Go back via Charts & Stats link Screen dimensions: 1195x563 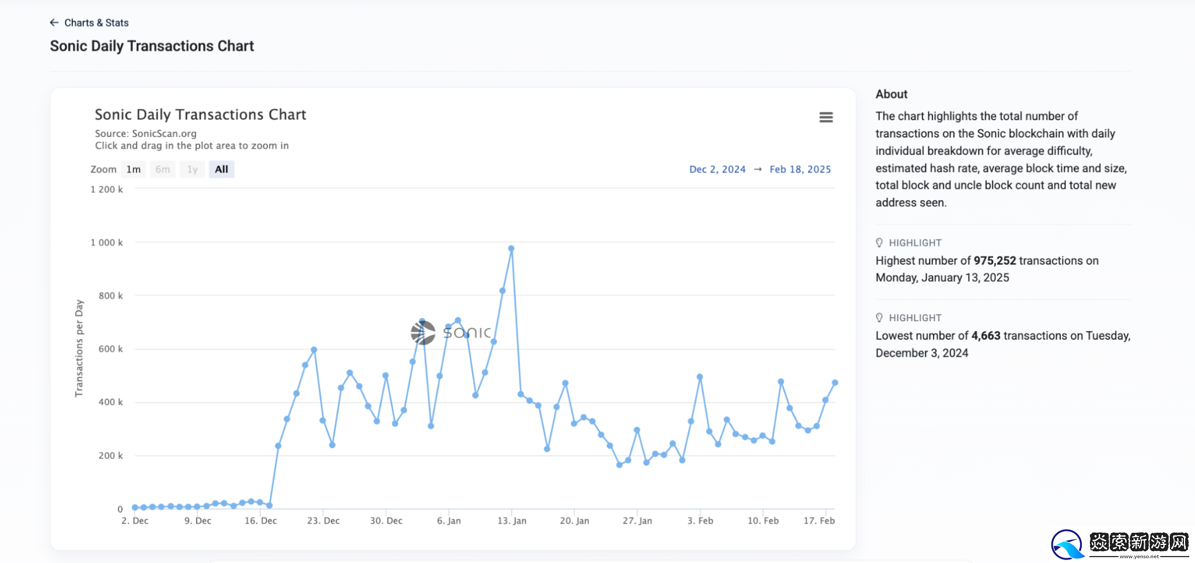[x=96, y=23]
